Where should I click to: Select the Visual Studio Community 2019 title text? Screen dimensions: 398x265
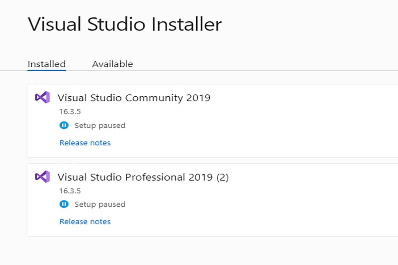[134, 98]
